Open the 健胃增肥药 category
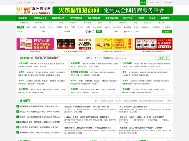The height and width of the screenshot is (141, 189). point(75,63)
